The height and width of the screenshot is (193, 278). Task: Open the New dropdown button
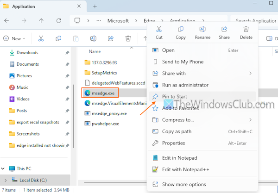click(x=14, y=38)
